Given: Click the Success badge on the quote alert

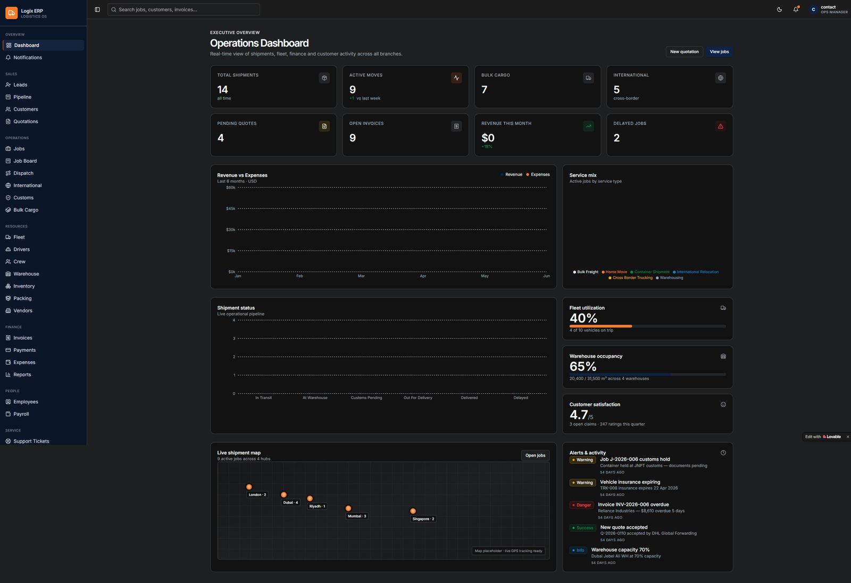Looking at the screenshot, I should pyautogui.click(x=582, y=528).
